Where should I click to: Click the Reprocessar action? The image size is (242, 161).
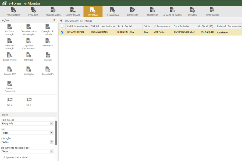[48, 41]
